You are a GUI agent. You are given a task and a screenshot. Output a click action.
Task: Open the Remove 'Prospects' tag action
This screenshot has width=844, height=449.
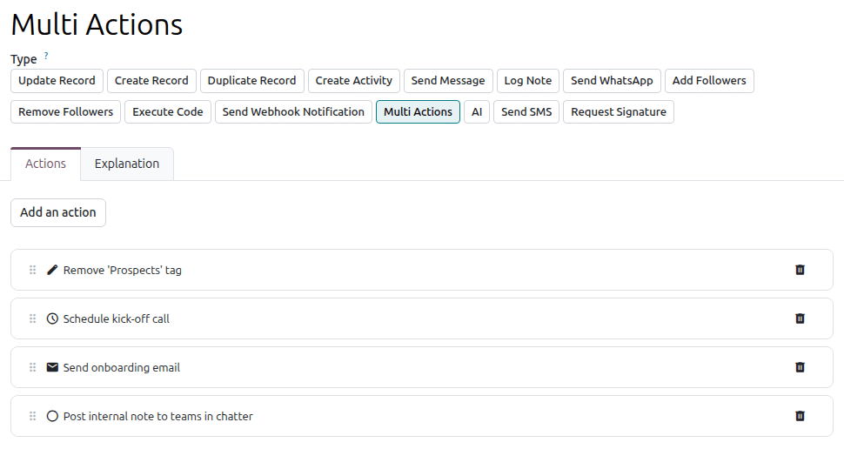(422, 270)
